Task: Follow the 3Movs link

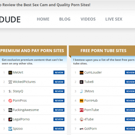Action: pyautogui.click(x=89, y=91)
